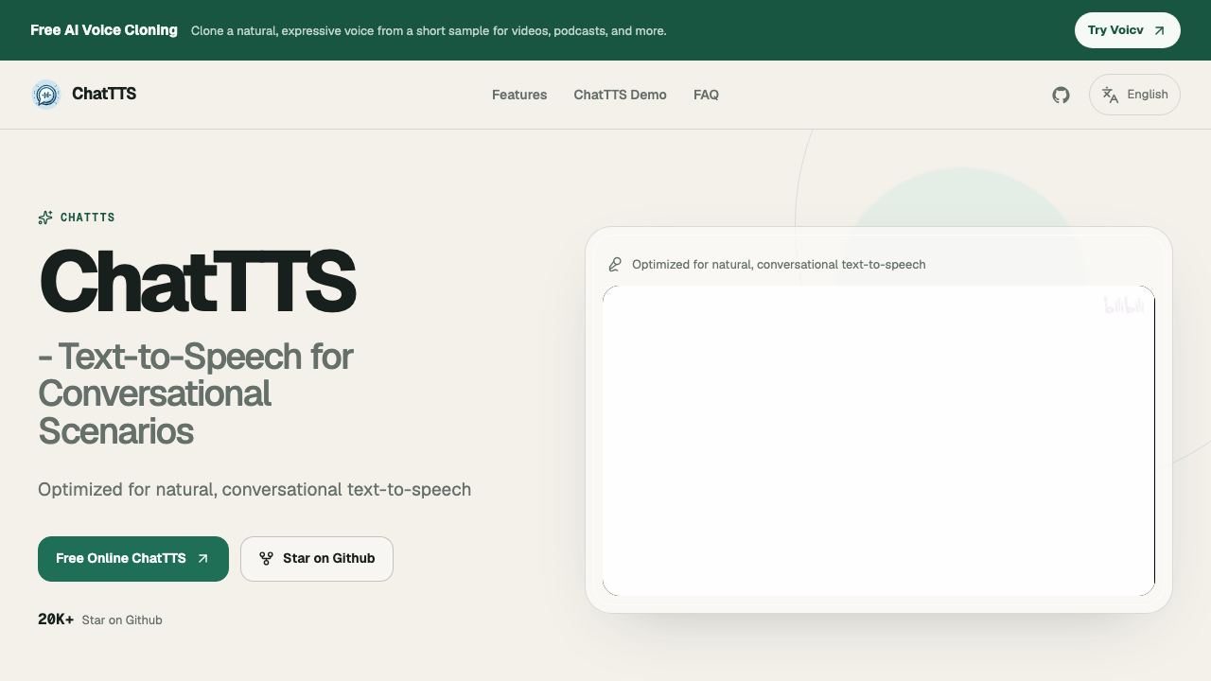Image resolution: width=1211 pixels, height=681 pixels.
Task: Click the microphone icon on the demo card
Action: coord(615,264)
